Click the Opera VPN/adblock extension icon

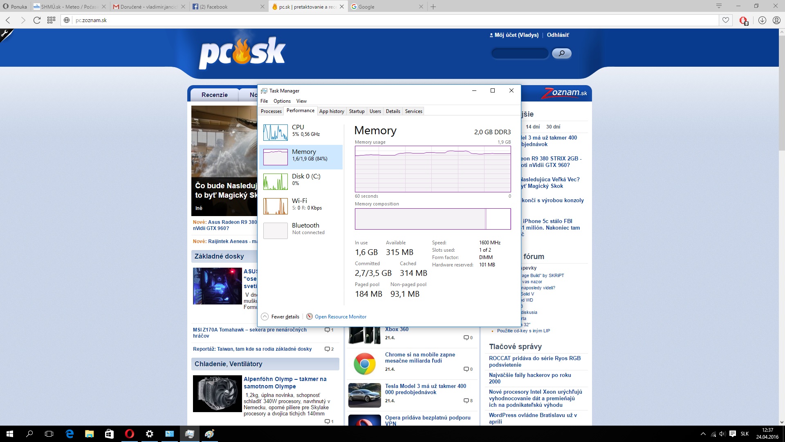[744, 20]
